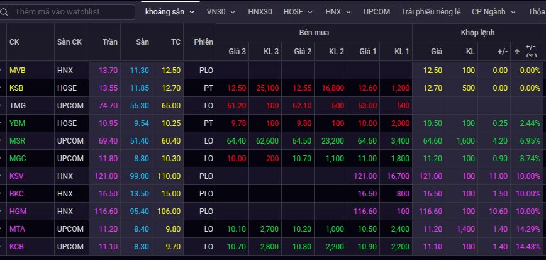The width and height of the screenshot is (546, 260).
Task: Select the TMG stock symbol
Action: pos(18,106)
